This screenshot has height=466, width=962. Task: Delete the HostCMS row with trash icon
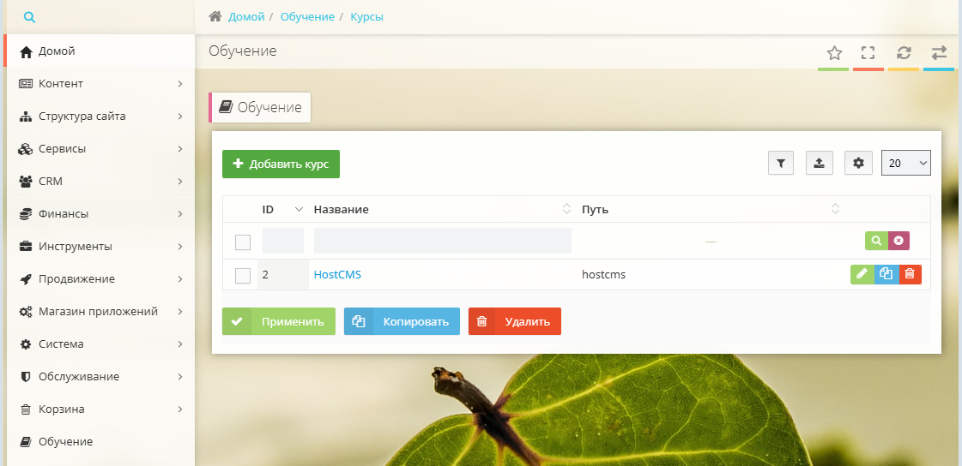pos(910,274)
